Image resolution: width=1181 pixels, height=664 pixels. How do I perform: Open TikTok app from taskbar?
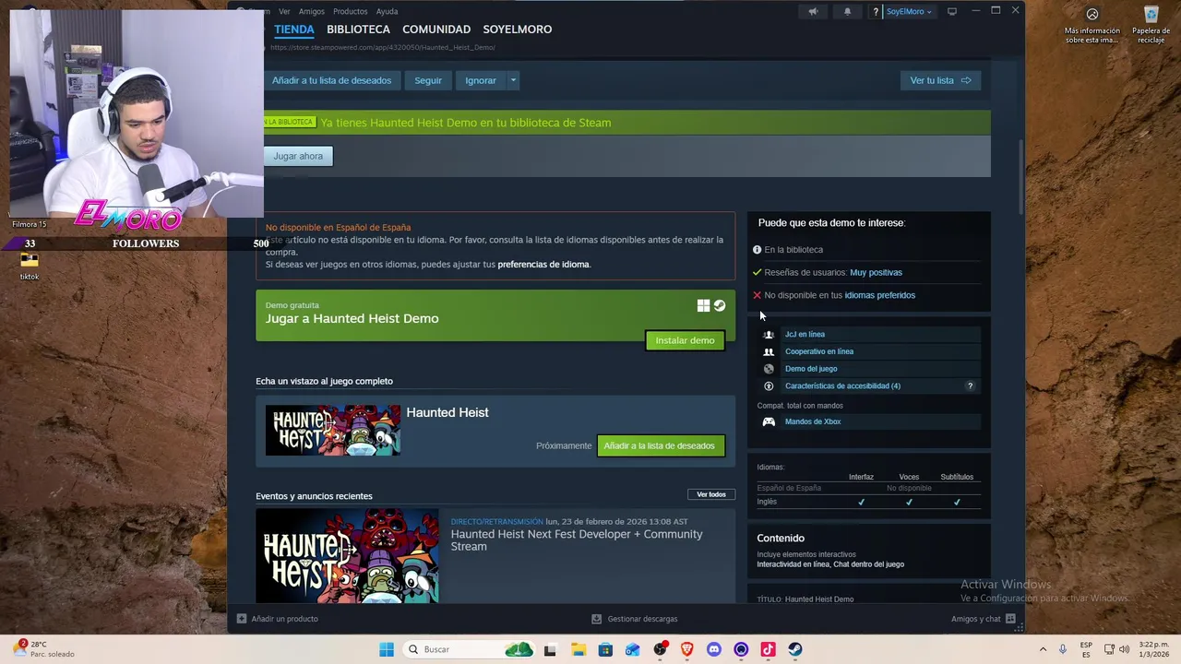pyautogui.click(x=768, y=649)
